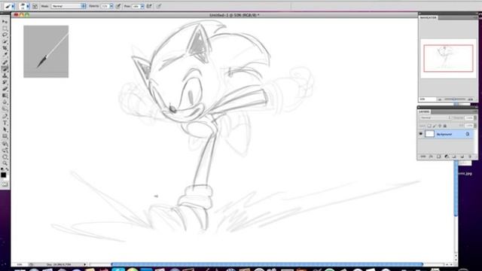Select the Zoom tool in toolbox
The image size is (482, 271).
[x=5, y=163]
